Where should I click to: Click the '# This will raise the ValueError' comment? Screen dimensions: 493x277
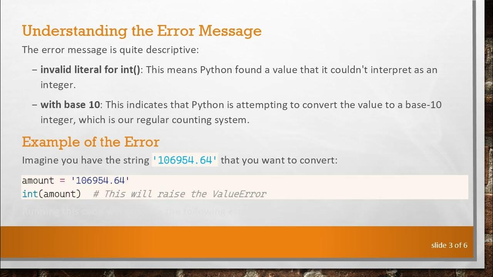[179, 194]
